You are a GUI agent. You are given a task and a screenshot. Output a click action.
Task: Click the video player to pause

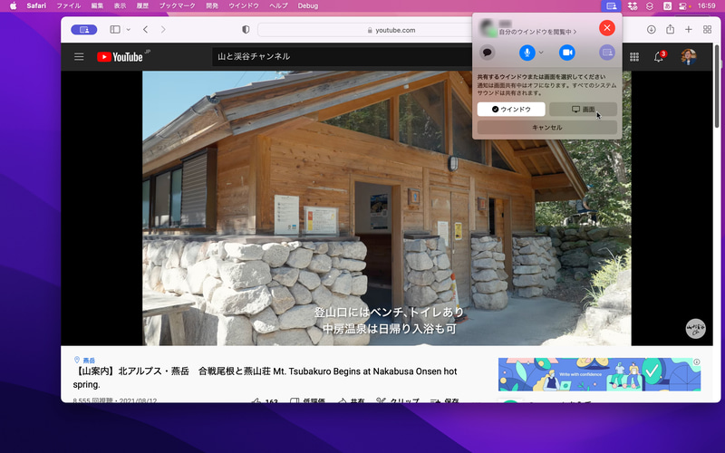387,208
